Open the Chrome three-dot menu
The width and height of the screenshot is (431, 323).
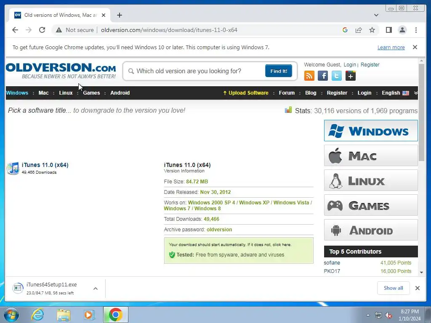416,30
